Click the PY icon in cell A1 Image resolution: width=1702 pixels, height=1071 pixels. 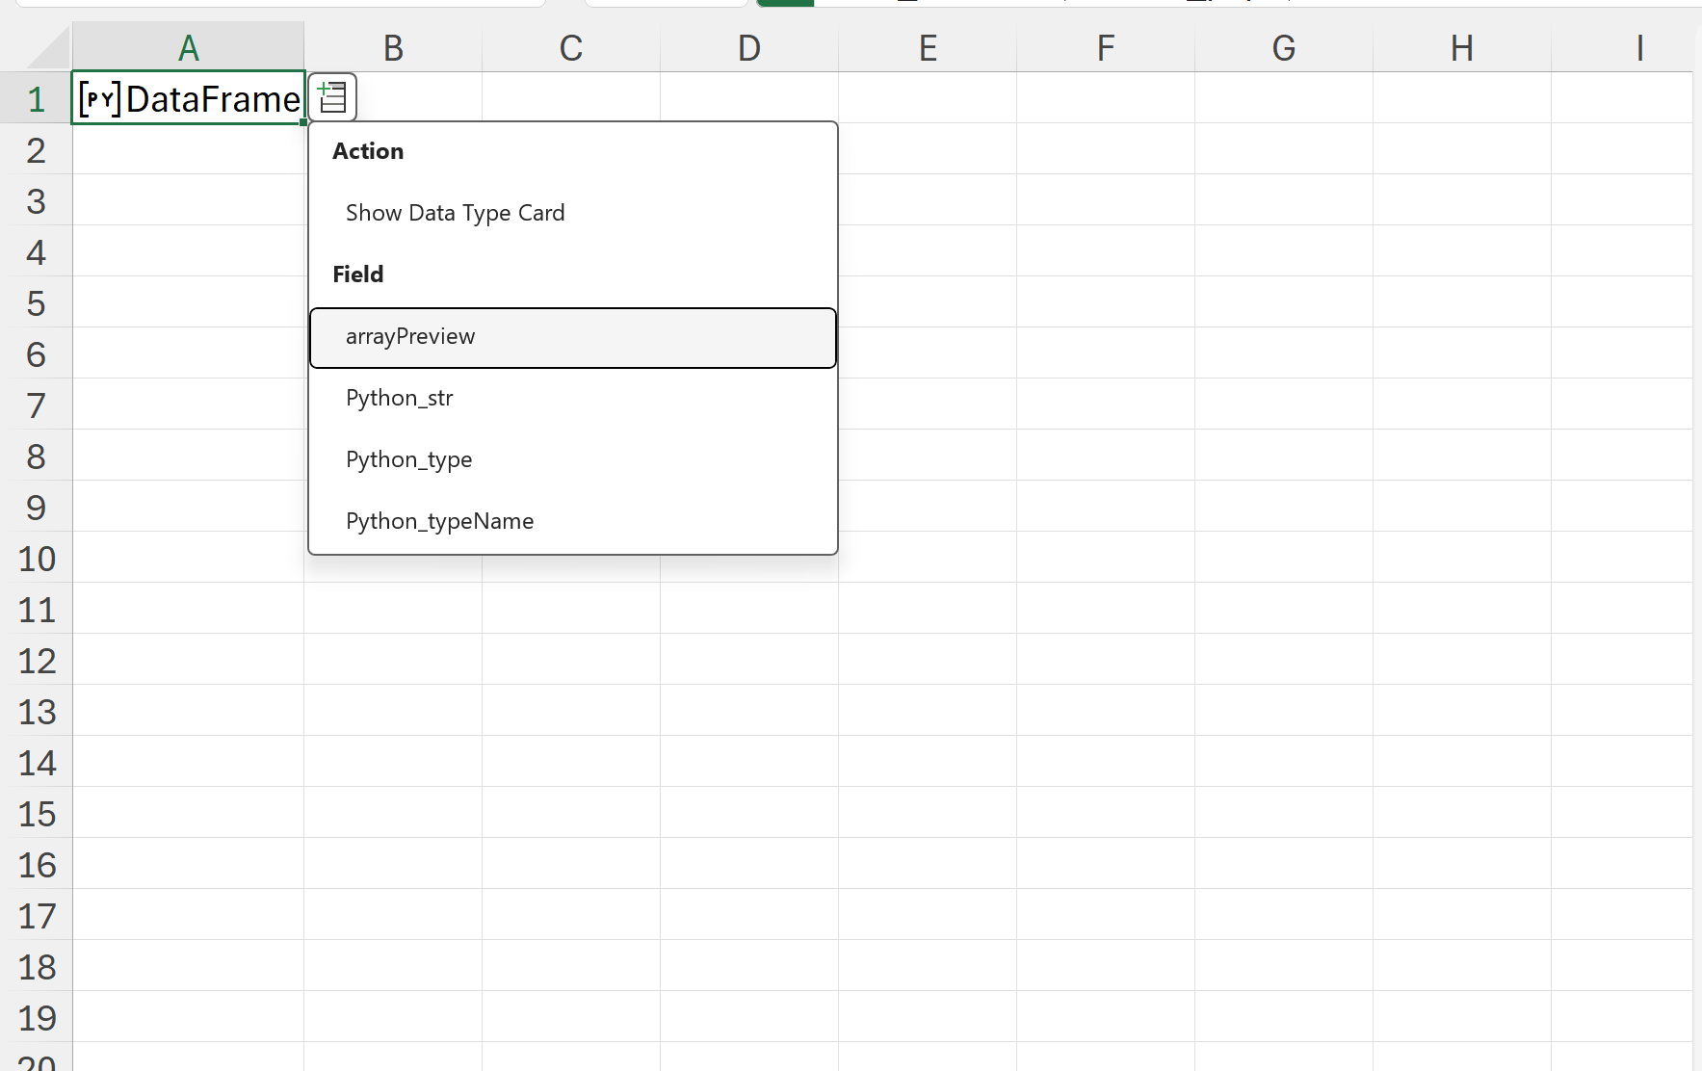(x=99, y=99)
